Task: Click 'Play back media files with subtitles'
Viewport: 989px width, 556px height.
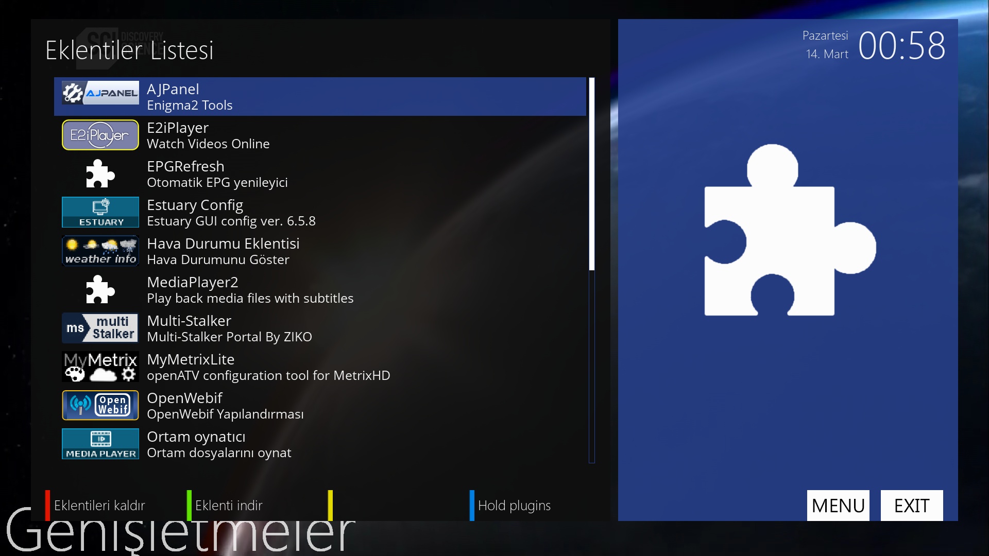Action: [250, 298]
